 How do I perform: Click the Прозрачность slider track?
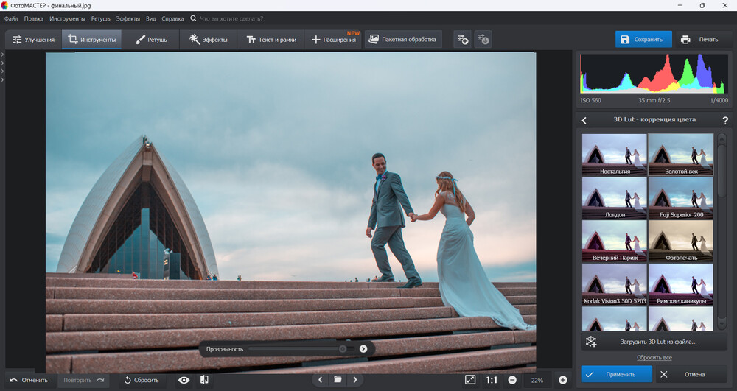click(295, 348)
